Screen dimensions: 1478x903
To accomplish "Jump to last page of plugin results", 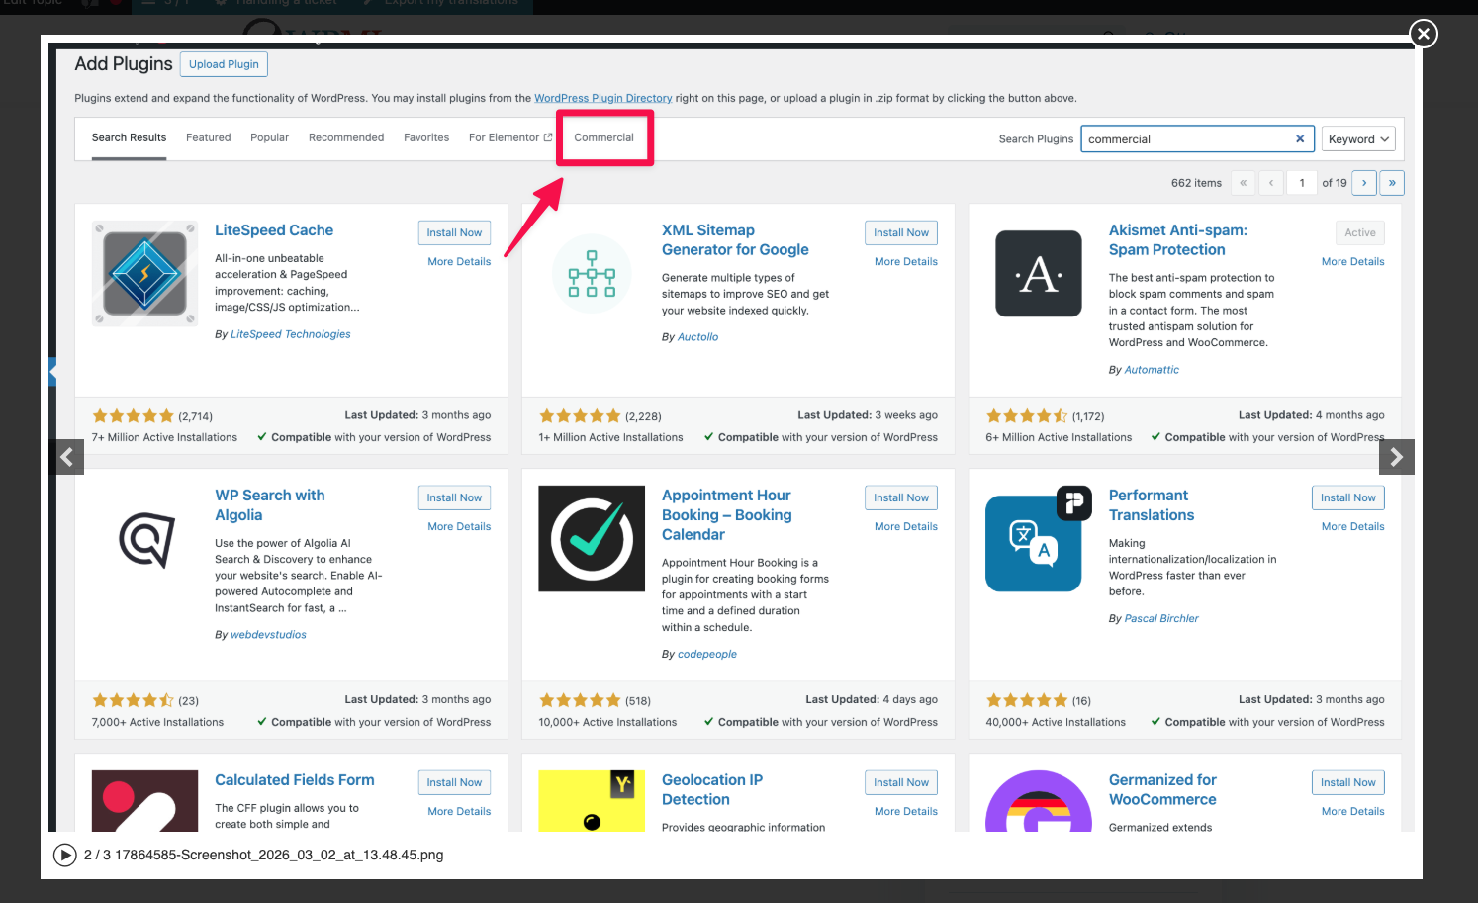I will [x=1392, y=183].
